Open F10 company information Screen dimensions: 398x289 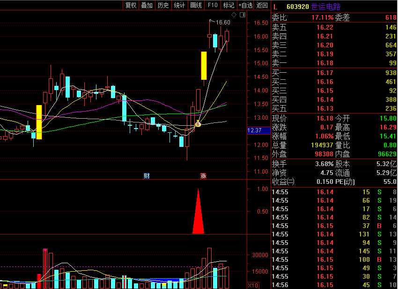213,5
